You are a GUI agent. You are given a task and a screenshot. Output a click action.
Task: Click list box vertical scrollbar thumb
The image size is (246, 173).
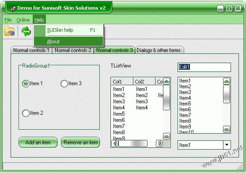point(227,94)
